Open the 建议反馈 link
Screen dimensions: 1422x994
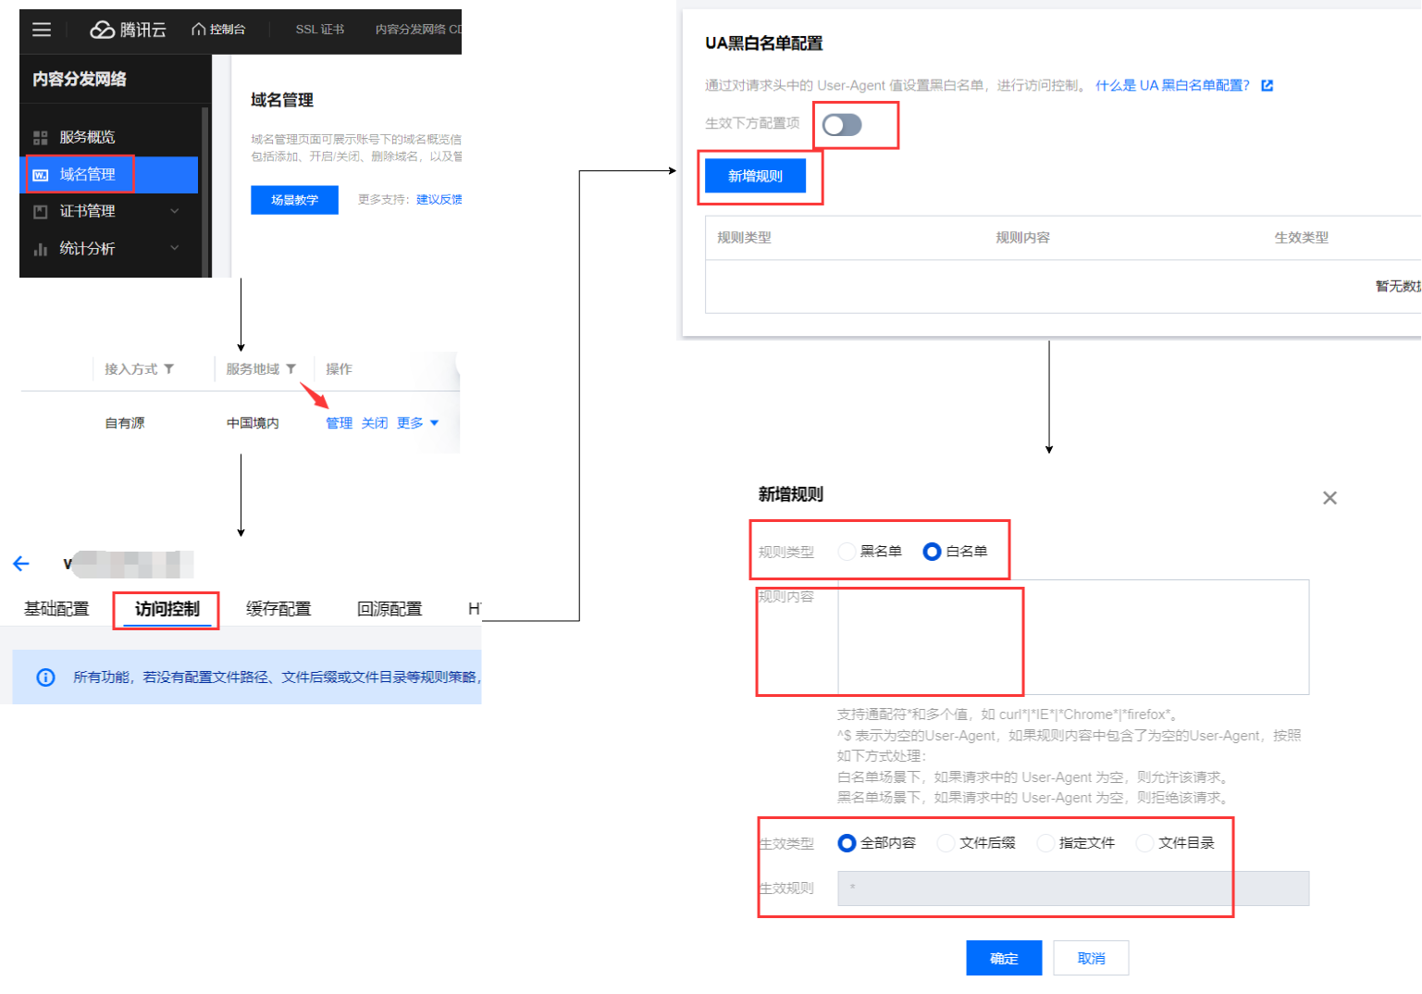point(439,200)
